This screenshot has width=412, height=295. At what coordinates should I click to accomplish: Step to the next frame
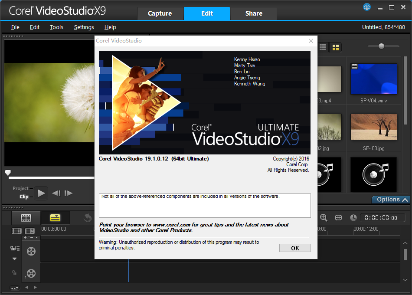click(69, 193)
